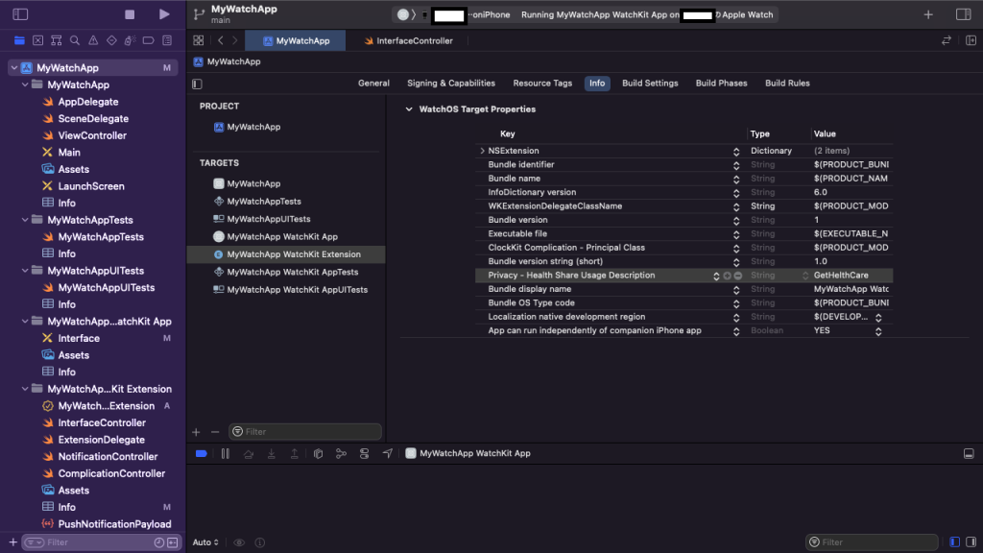Deactivate breakpoints in debug bar

[202, 453]
